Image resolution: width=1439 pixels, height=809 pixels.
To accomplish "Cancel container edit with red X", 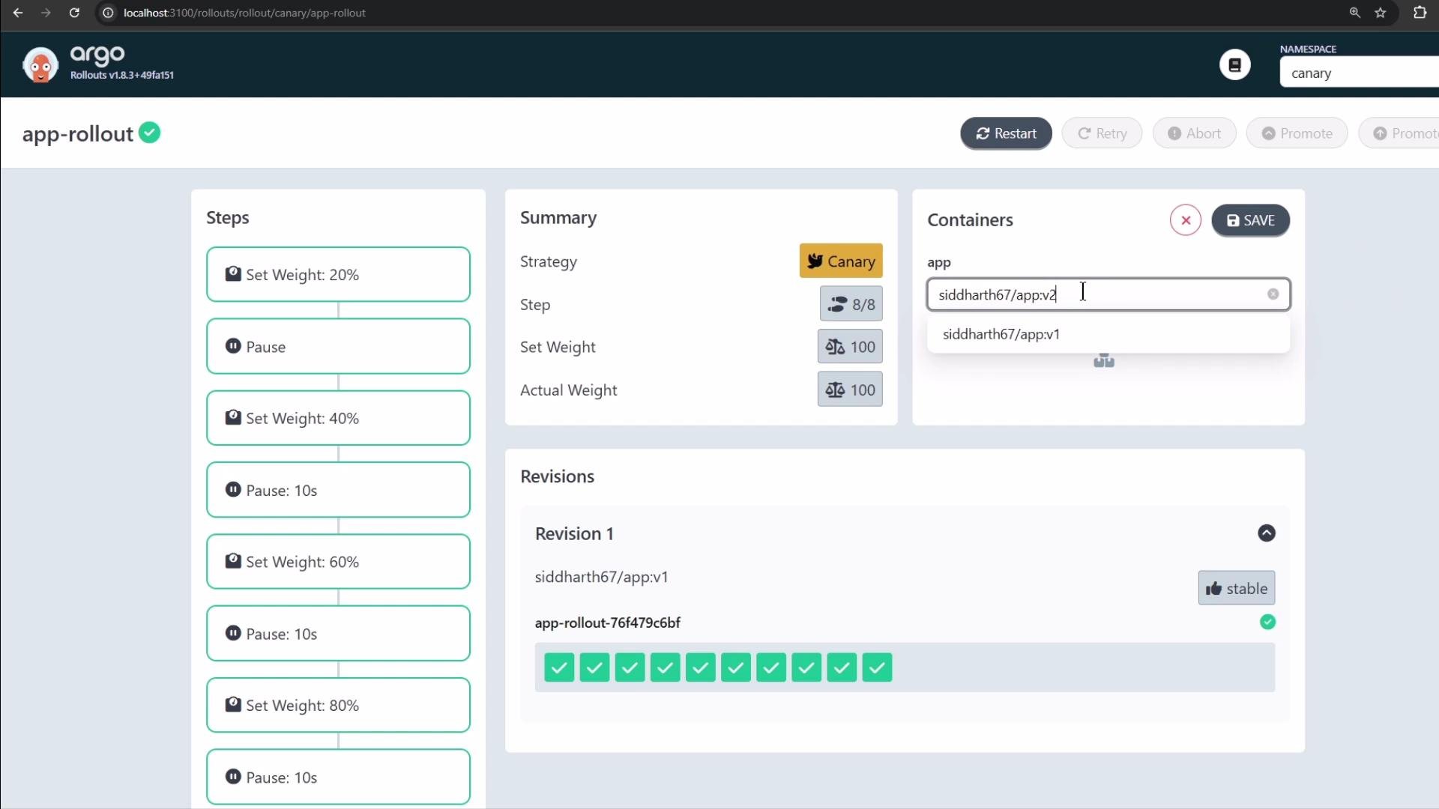I will 1186,220.
